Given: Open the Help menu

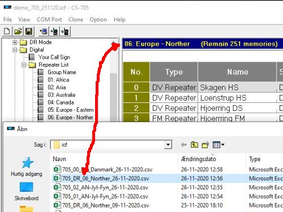Looking at the screenshot, I should pos(119,20).
